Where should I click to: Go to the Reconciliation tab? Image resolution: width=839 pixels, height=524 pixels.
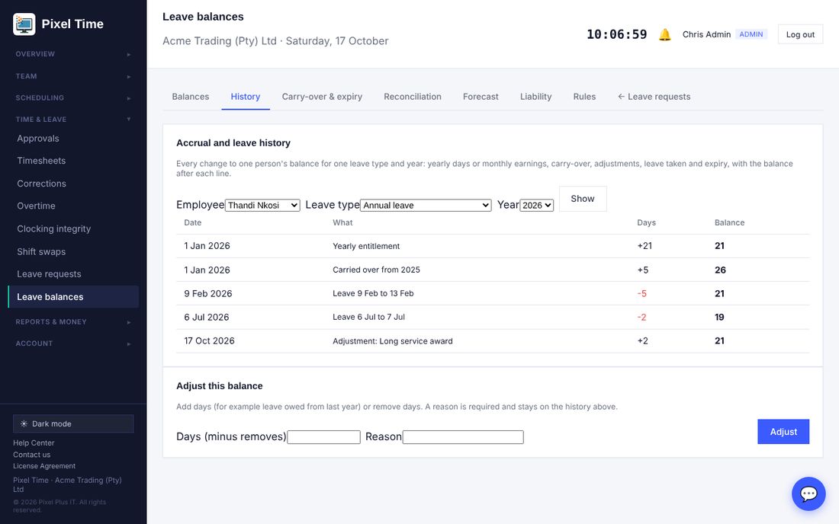(413, 97)
